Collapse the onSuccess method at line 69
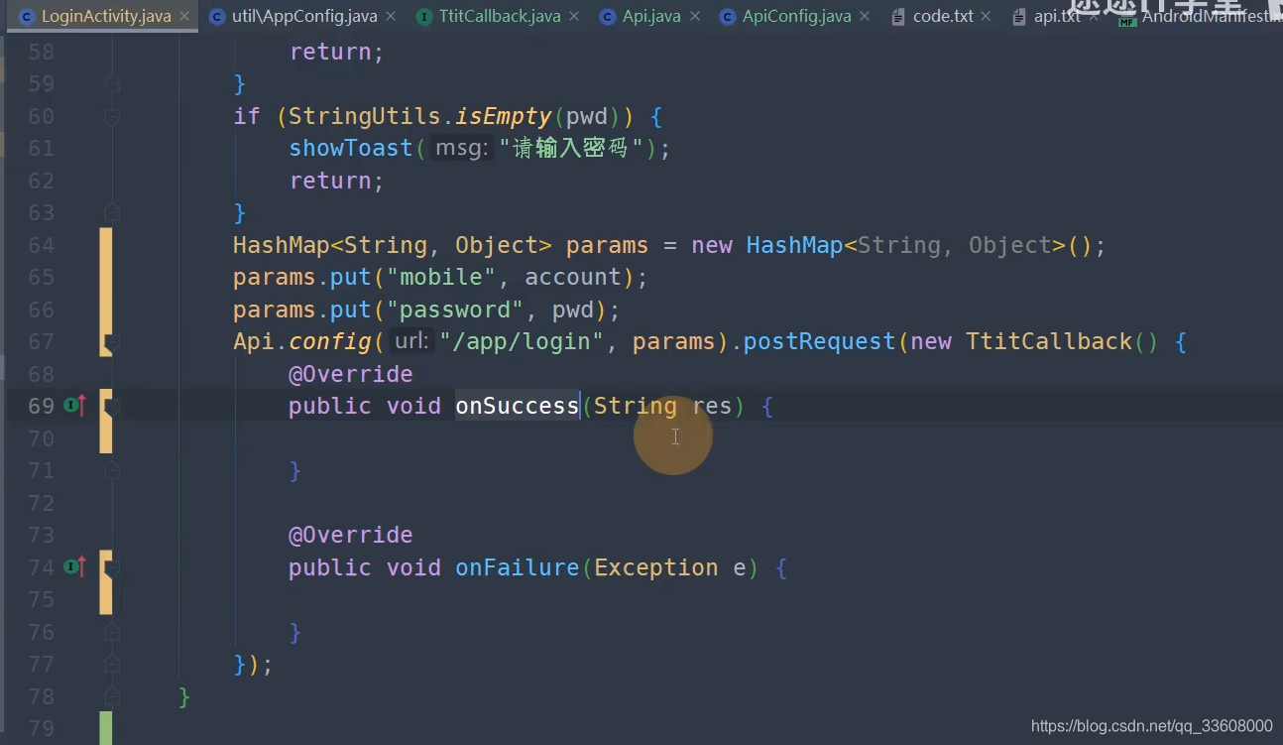 tap(112, 407)
